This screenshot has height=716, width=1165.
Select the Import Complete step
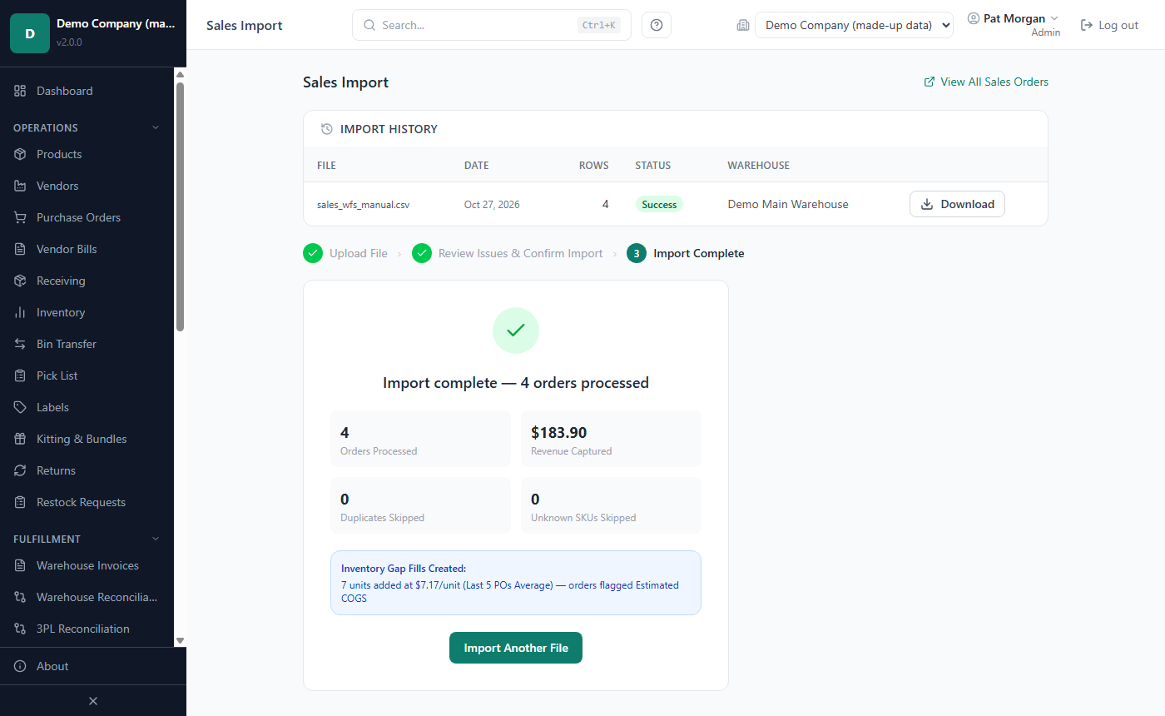686,253
